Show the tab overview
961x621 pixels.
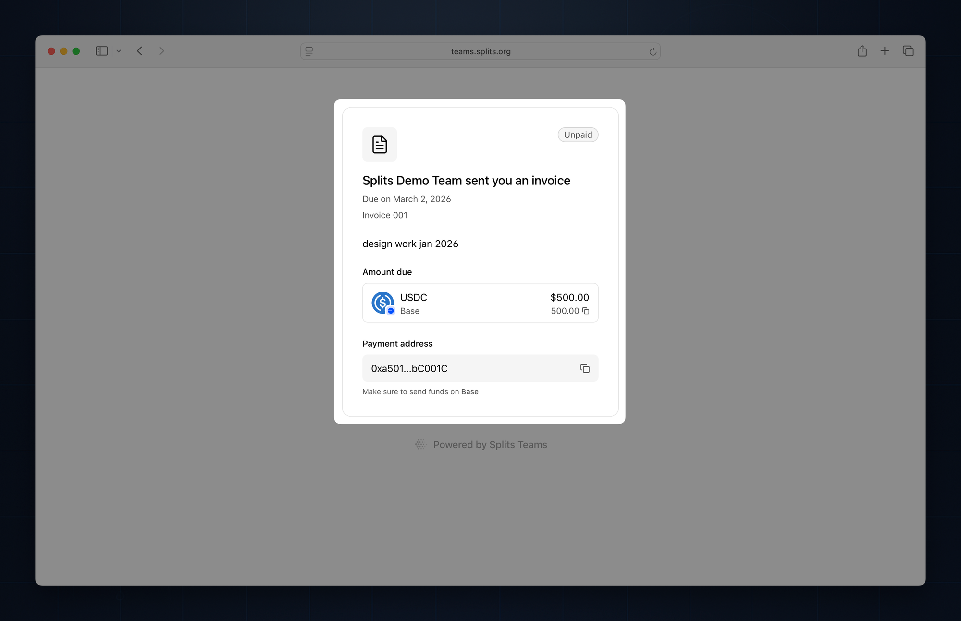[908, 51]
